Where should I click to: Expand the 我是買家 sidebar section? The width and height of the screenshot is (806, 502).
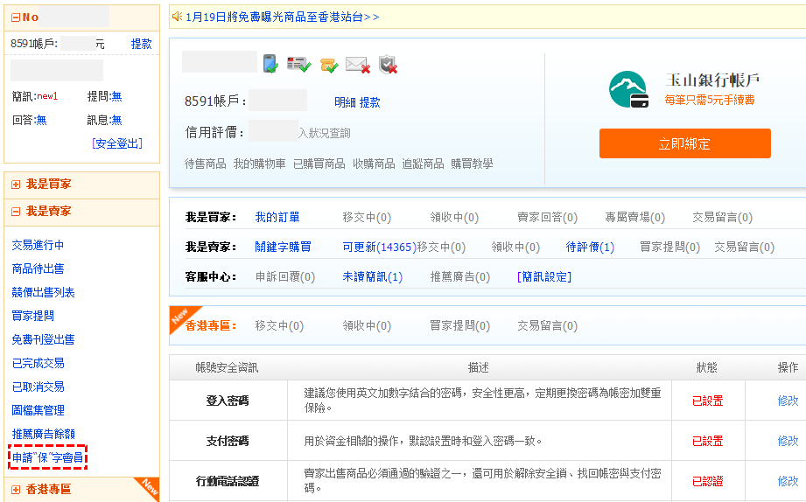15,185
